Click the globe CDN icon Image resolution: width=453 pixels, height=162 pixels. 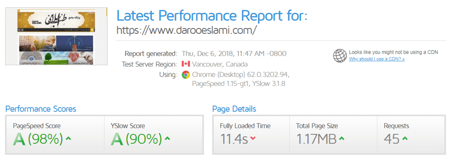click(340, 56)
